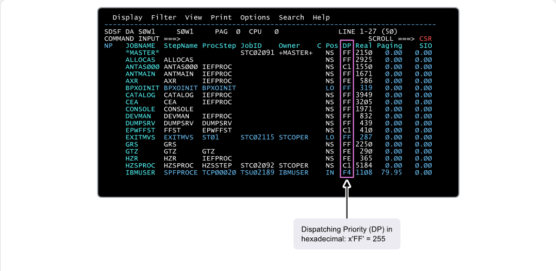This screenshot has width=556, height=271.
Task: Open the Filter menu
Action: coord(163,17)
